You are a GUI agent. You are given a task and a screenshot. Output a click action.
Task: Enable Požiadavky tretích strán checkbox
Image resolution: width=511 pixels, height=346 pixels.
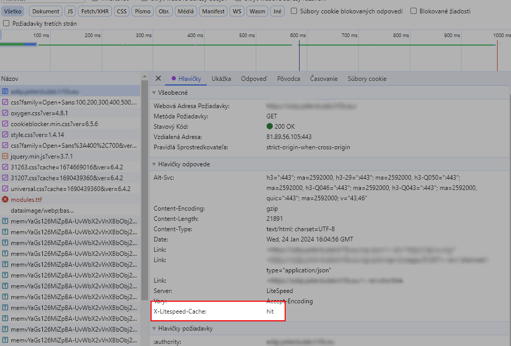pos(6,23)
